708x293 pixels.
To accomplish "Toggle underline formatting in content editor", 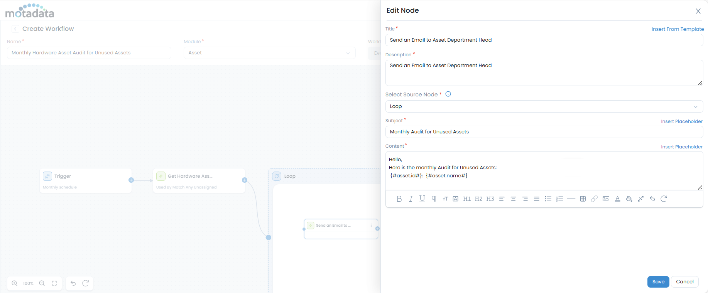I will [x=422, y=199].
